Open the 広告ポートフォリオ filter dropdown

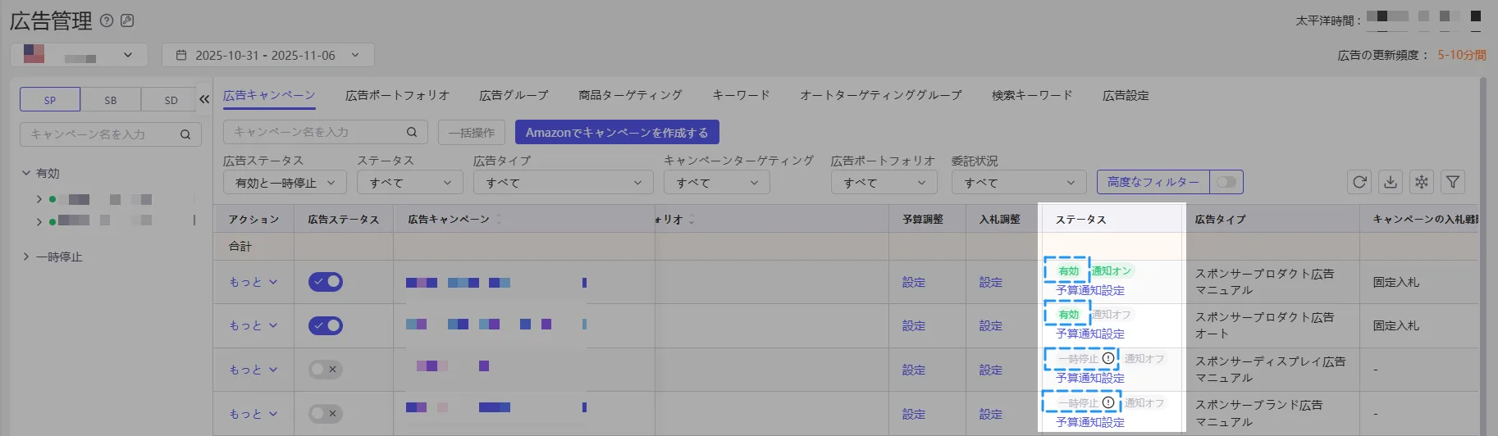(x=884, y=183)
